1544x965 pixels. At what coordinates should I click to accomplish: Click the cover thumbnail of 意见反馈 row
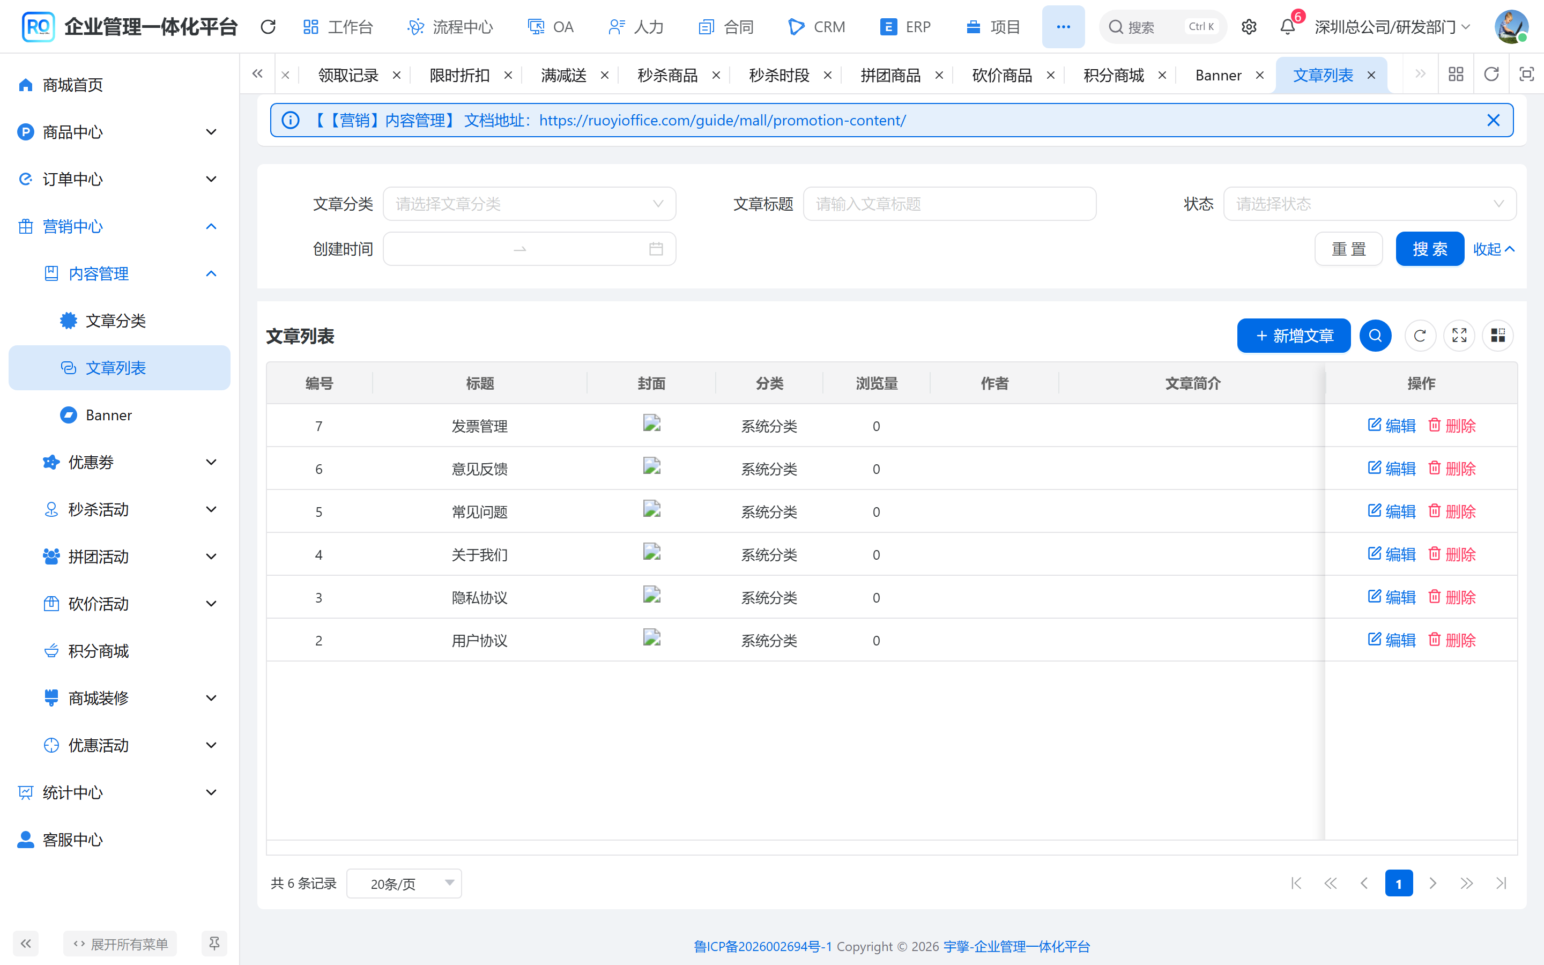(x=651, y=466)
